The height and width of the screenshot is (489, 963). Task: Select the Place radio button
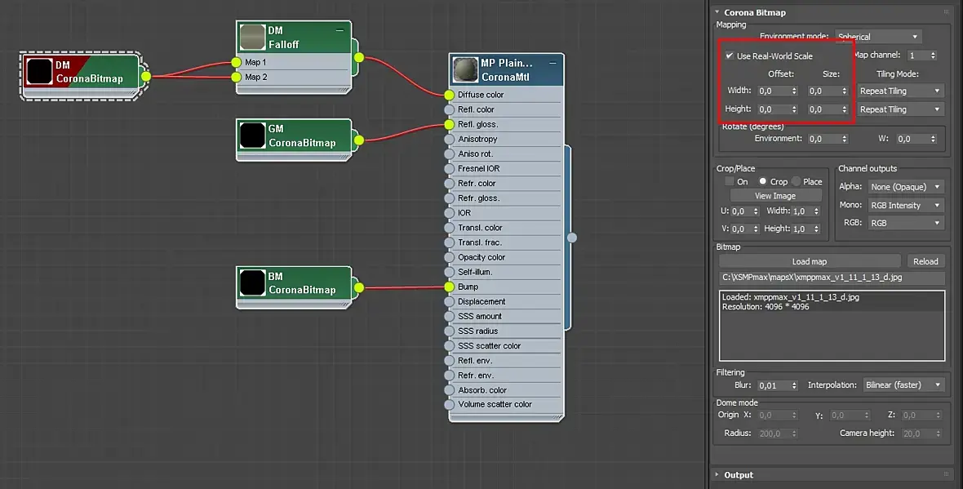796,181
